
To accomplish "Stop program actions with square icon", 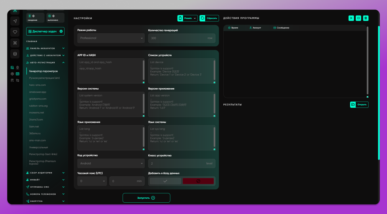I will [358, 18].
